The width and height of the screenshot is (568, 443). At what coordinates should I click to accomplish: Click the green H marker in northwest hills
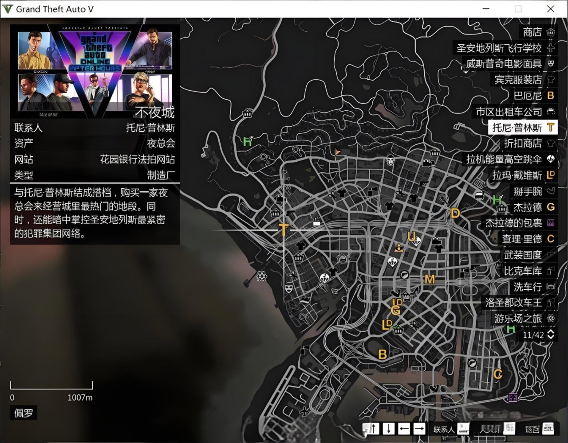248,142
